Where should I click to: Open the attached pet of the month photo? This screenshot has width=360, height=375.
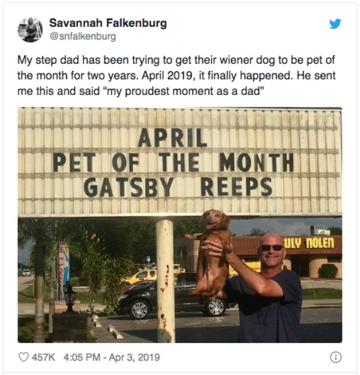click(x=180, y=225)
